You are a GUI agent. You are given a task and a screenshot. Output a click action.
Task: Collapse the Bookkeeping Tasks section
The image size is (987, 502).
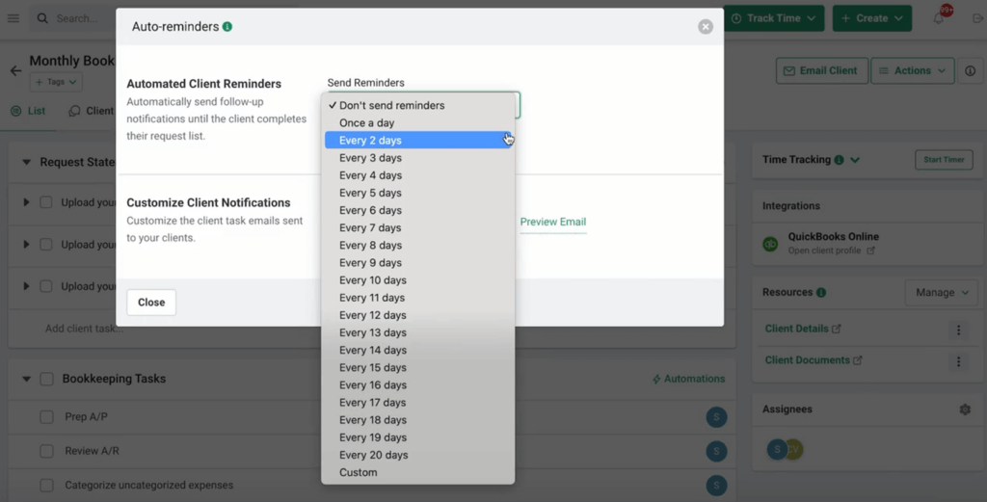click(x=26, y=380)
